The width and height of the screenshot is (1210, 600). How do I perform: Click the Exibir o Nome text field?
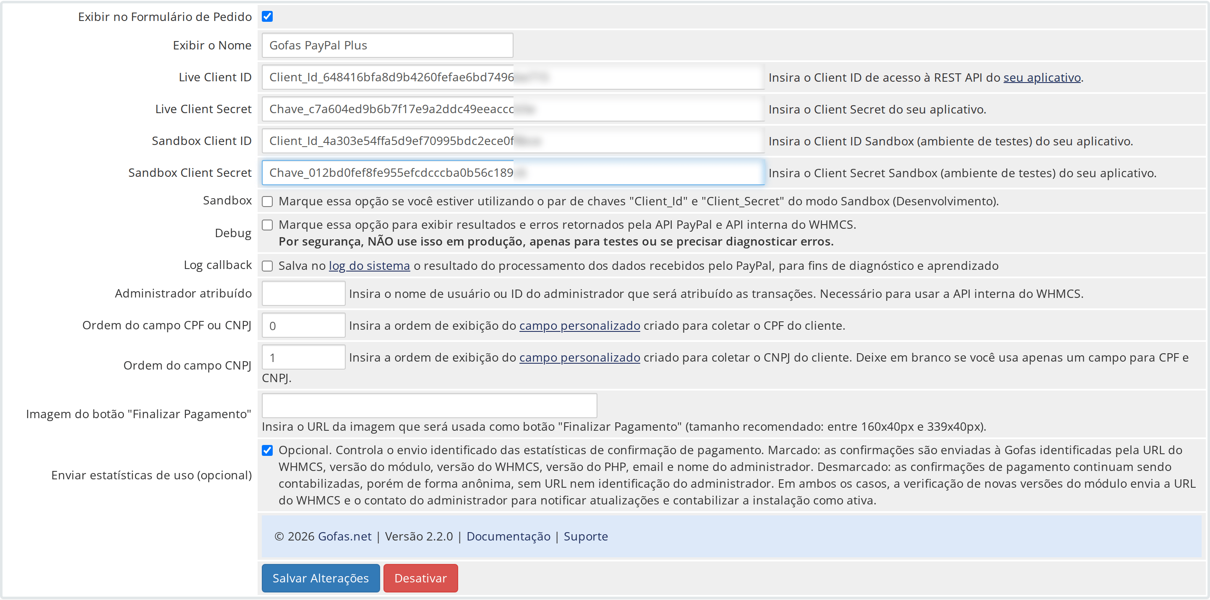387,46
